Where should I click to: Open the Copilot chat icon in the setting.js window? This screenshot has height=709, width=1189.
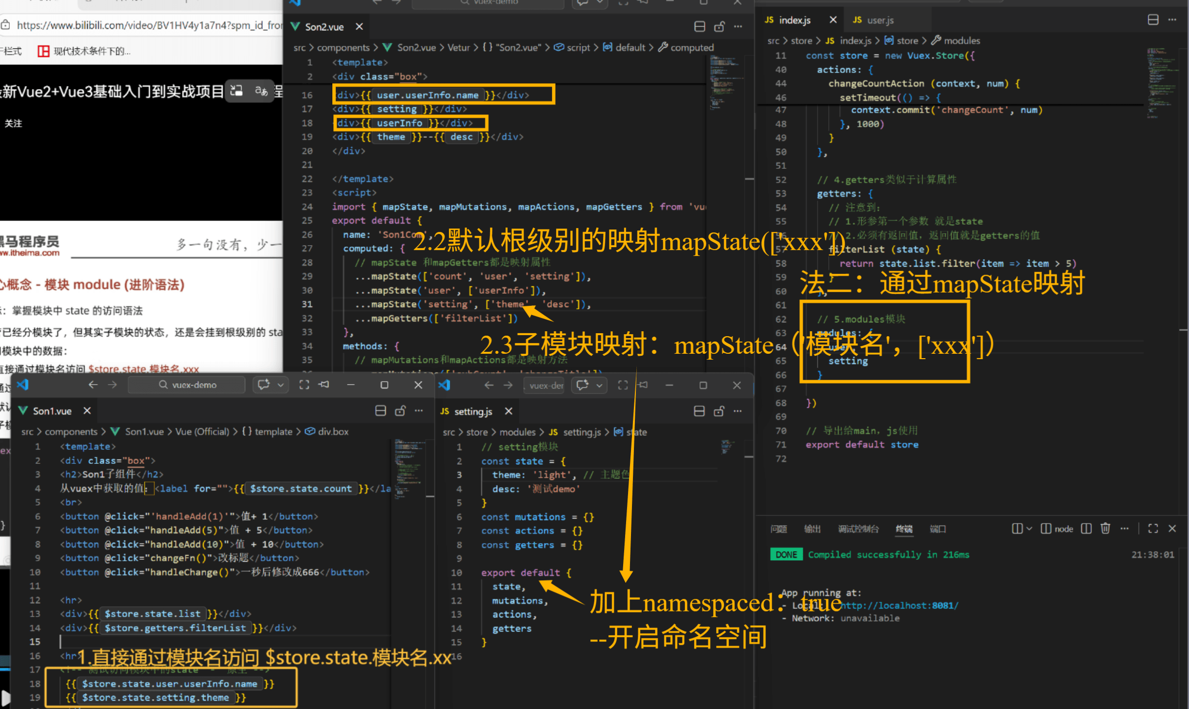[x=582, y=385]
